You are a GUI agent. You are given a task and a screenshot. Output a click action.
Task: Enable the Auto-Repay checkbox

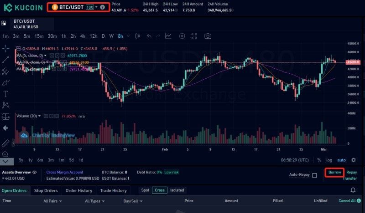[314, 175]
